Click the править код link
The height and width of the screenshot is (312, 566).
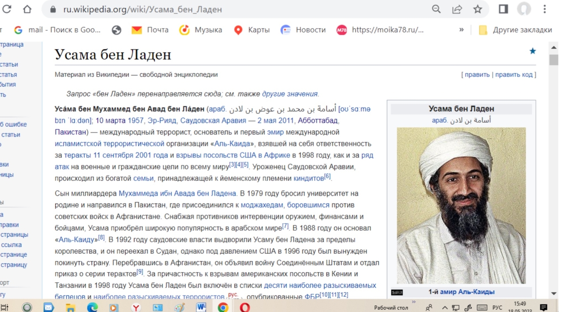pyautogui.click(x=514, y=75)
